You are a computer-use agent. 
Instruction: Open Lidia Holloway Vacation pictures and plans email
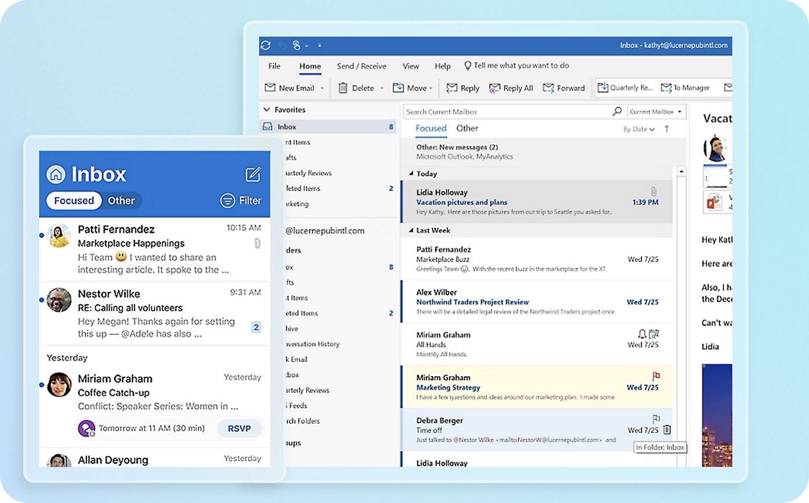click(537, 202)
